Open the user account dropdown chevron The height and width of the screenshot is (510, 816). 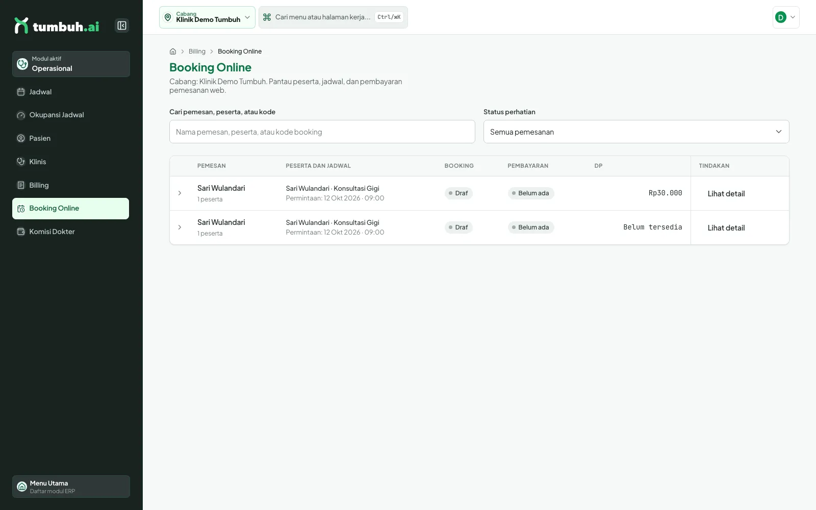pos(793,17)
